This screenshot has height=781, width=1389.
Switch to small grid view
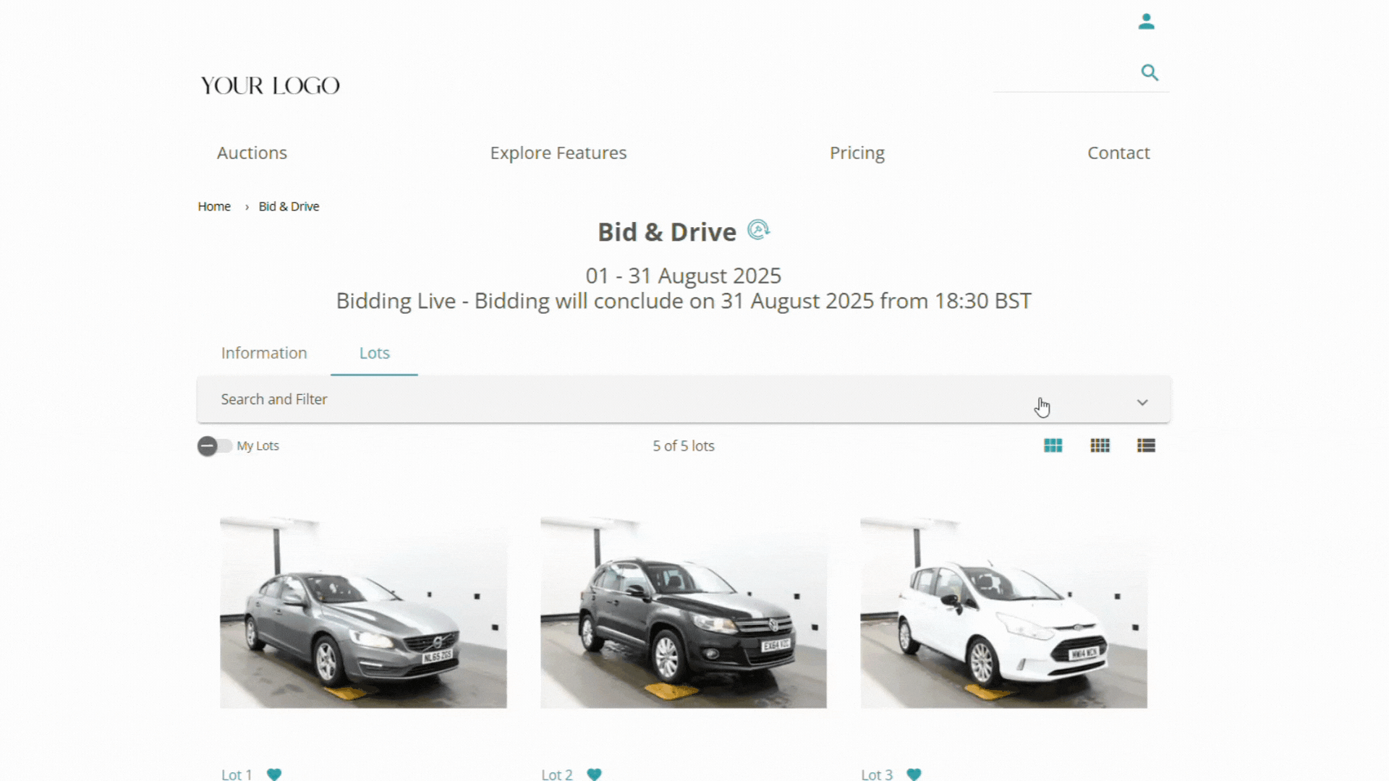tap(1100, 445)
